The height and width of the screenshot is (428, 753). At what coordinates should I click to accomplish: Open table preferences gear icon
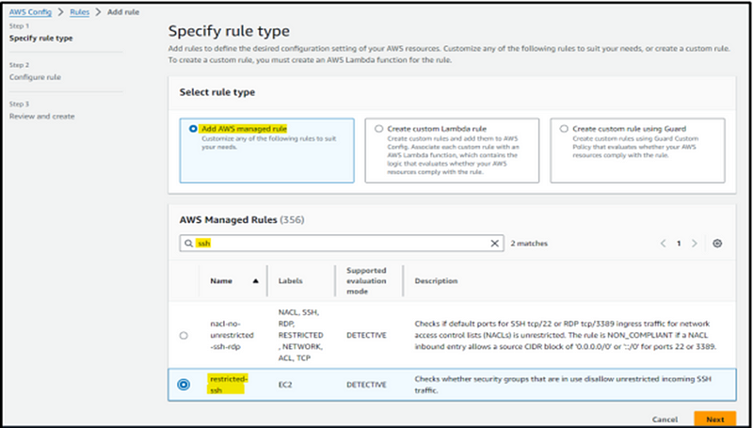pyautogui.click(x=717, y=244)
